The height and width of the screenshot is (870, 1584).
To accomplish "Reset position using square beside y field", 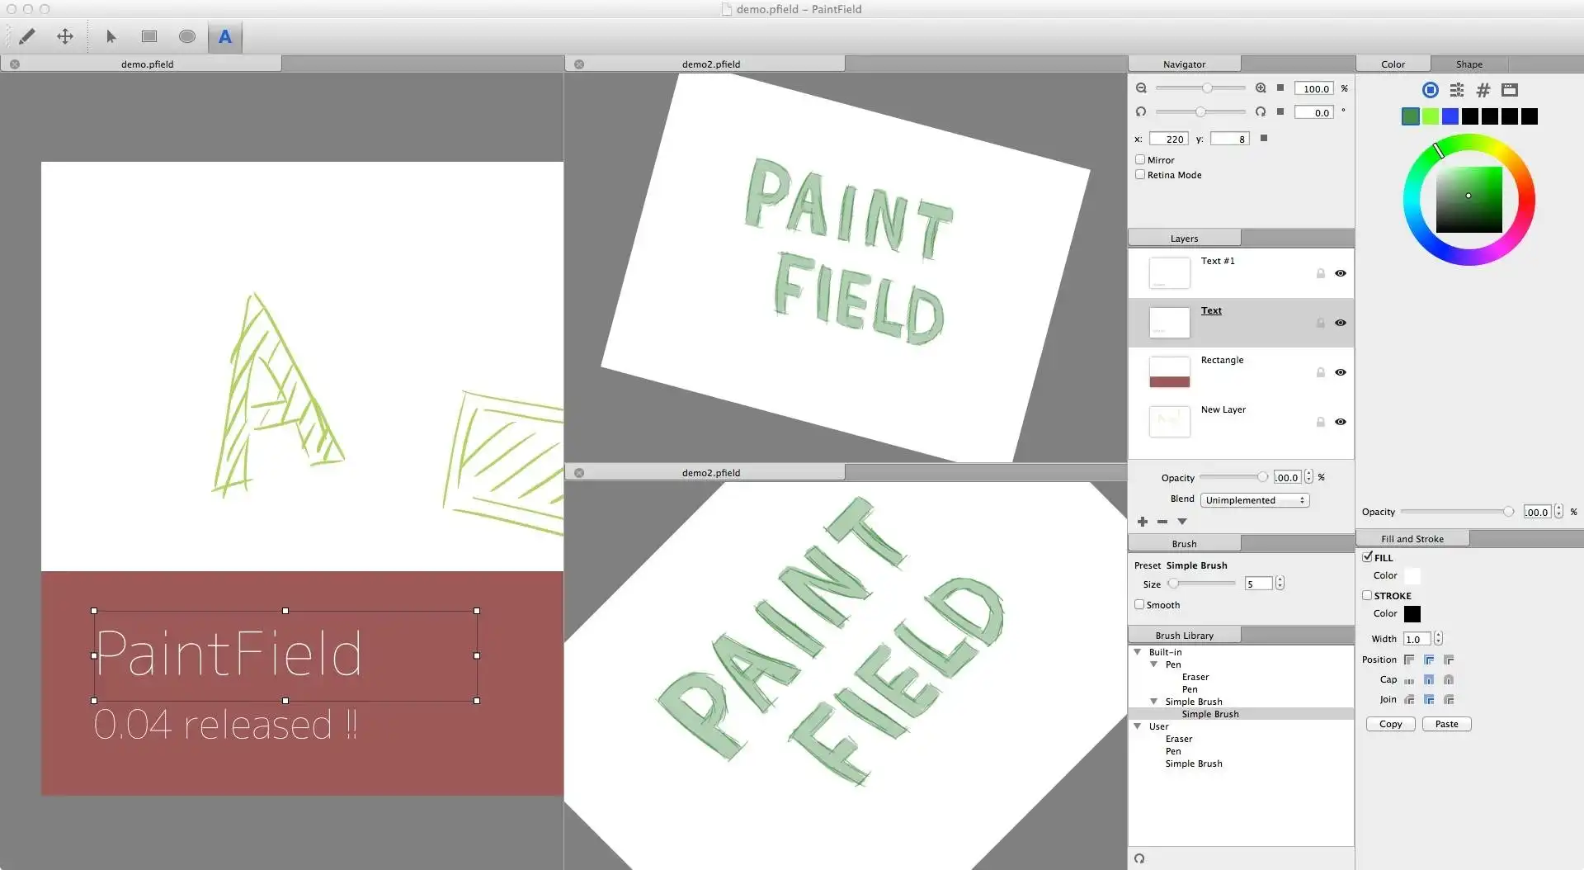I will [x=1264, y=138].
